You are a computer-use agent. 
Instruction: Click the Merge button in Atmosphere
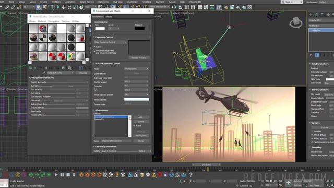(x=141, y=141)
